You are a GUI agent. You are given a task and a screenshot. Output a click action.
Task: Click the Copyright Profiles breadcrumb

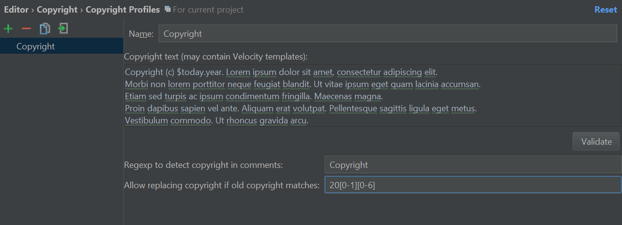pos(122,10)
